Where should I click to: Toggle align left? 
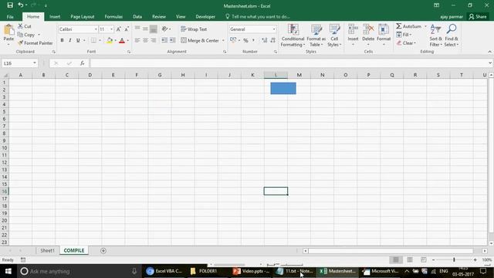click(137, 40)
